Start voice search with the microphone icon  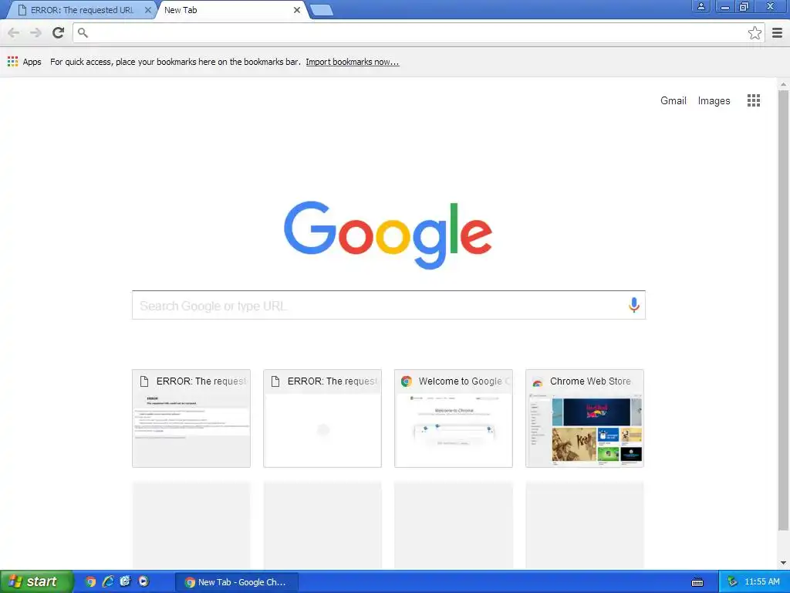(634, 305)
